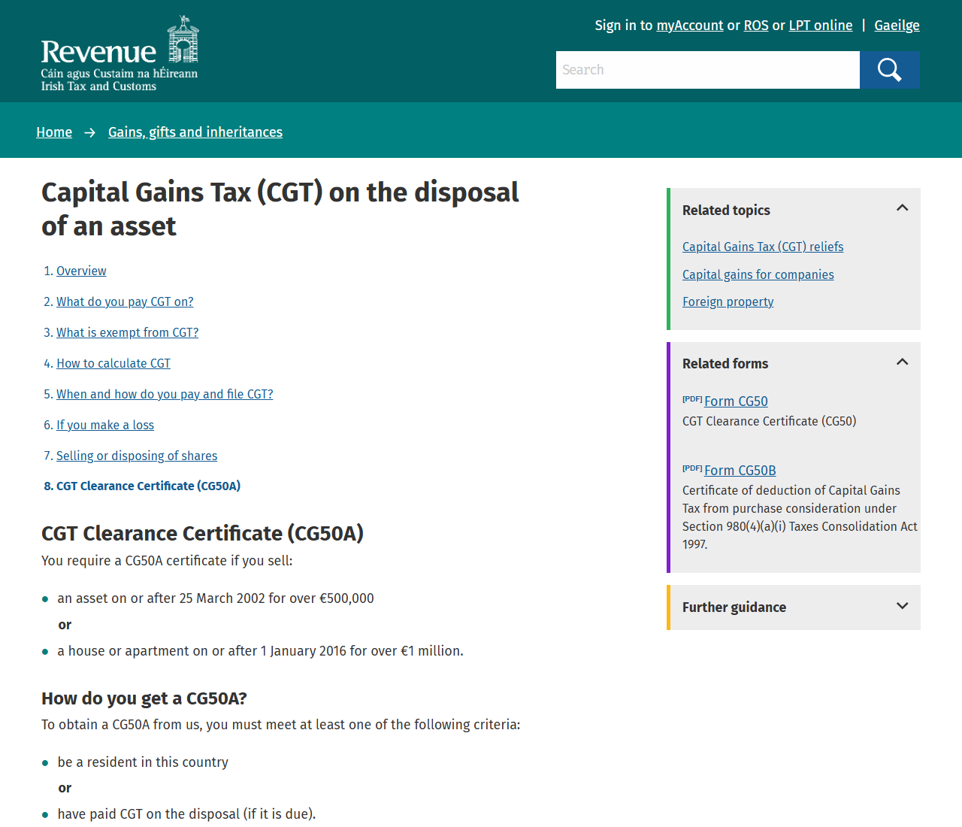Image resolution: width=962 pixels, height=827 pixels.
Task: Open the ROS sign-in link
Action: 756,26
